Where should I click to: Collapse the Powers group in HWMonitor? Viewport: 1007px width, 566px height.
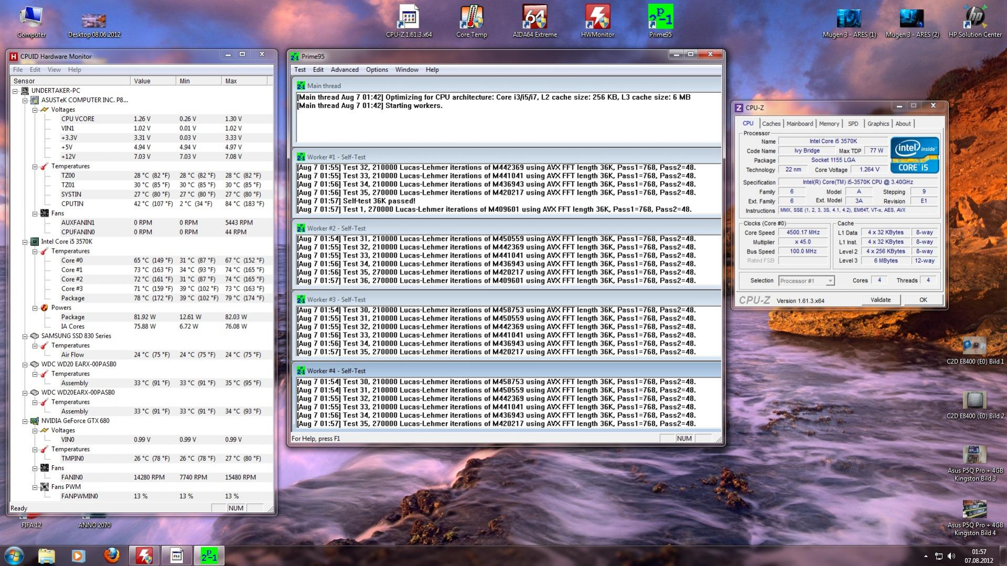(35, 308)
